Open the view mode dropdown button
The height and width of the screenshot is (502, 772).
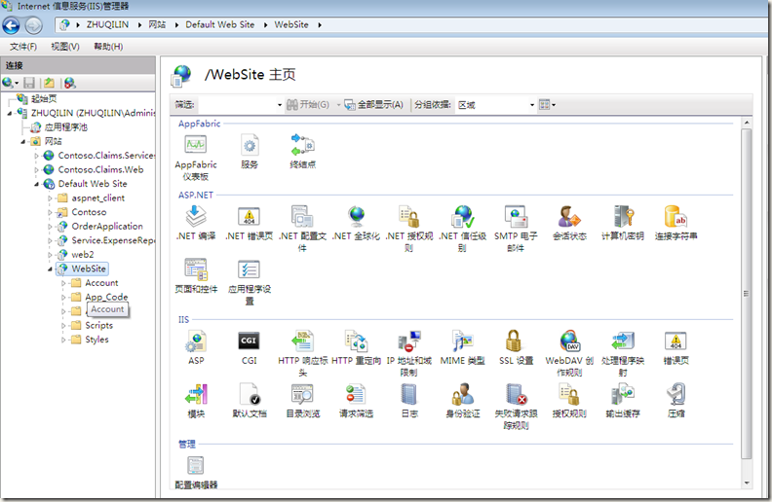click(547, 105)
